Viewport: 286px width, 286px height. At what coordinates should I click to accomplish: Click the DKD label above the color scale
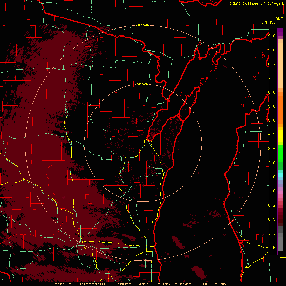pyautogui.click(x=279, y=19)
